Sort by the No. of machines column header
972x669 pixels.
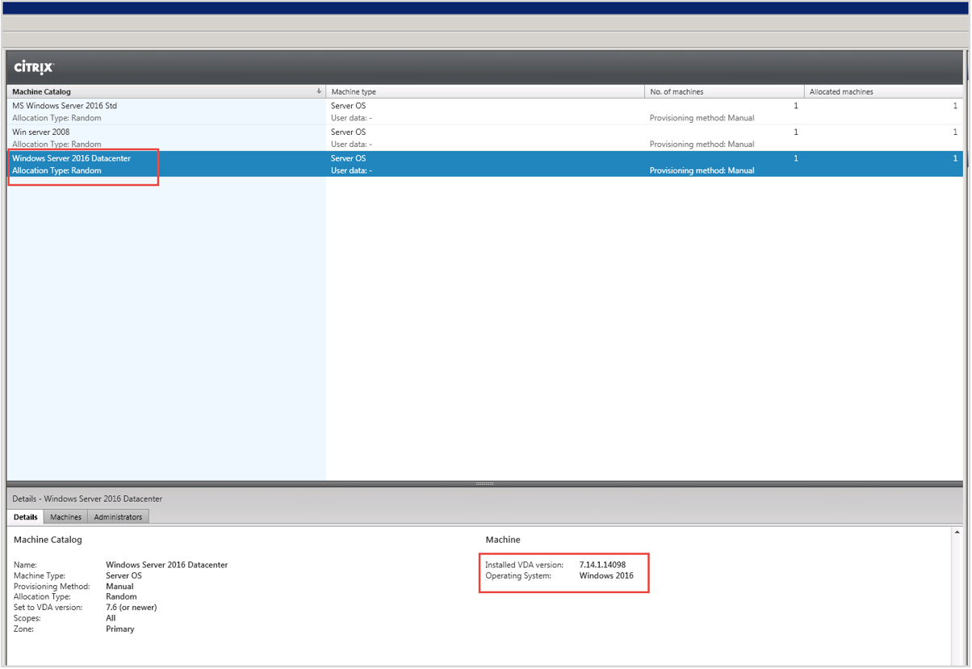tap(724, 91)
